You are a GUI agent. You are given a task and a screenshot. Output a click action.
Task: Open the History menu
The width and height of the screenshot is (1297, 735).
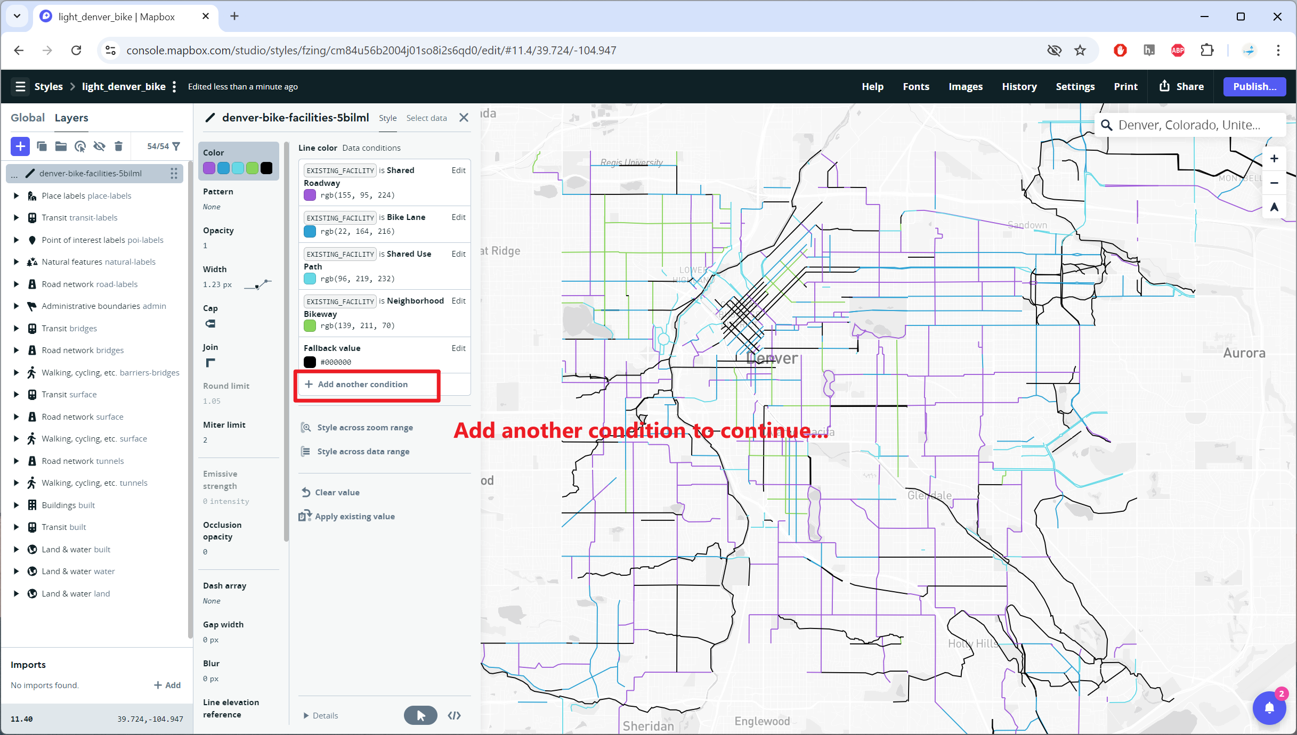pyautogui.click(x=1019, y=86)
